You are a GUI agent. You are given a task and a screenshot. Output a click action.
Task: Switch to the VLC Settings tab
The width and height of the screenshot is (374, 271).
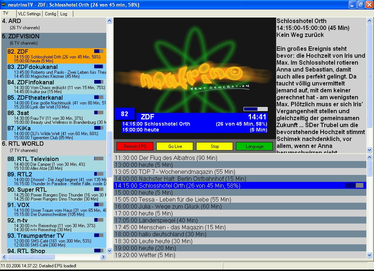pyautogui.click(x=29, y=14)
